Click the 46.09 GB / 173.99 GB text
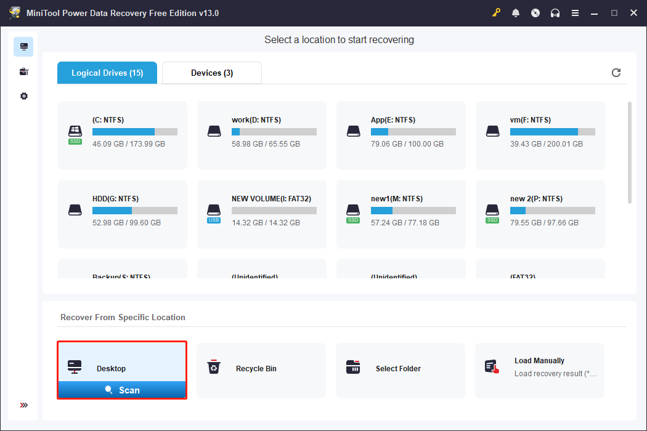The width and height of the screenshot is (647, 431). point(129,143)
